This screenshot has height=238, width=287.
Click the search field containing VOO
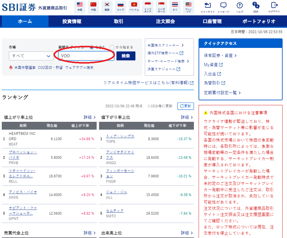tap(86, 56)
